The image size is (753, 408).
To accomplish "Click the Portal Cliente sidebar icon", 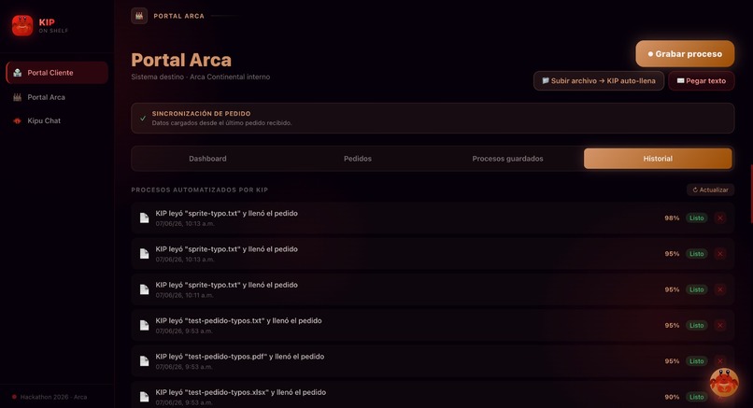I will pos(18,73).
